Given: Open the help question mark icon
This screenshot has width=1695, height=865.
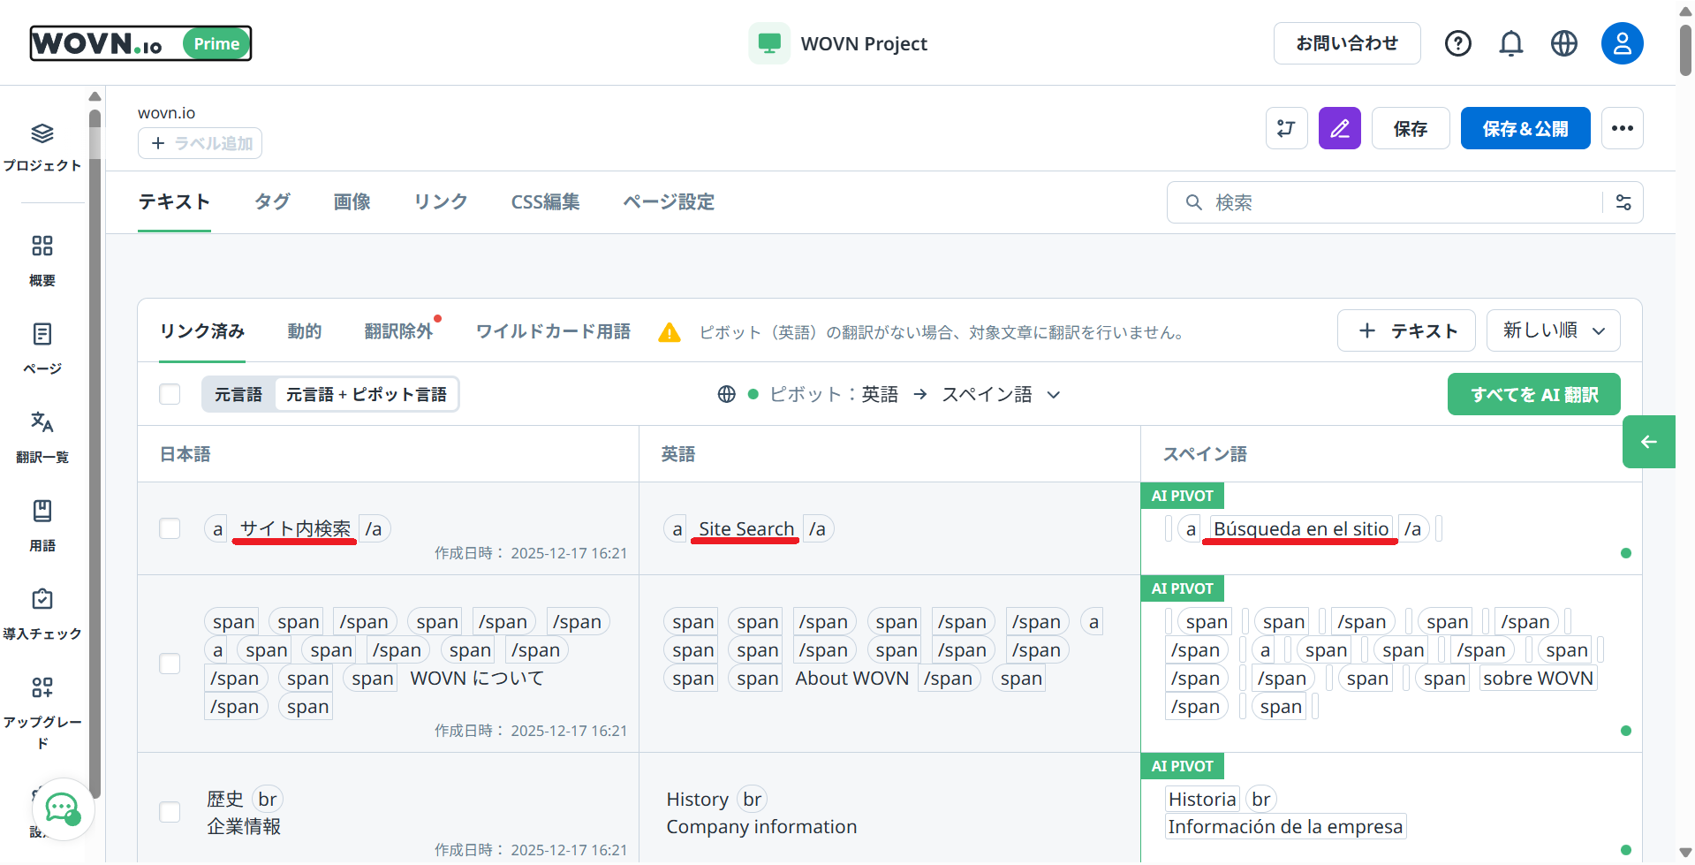Looking at the screenshot, I should pos(1457,43).
